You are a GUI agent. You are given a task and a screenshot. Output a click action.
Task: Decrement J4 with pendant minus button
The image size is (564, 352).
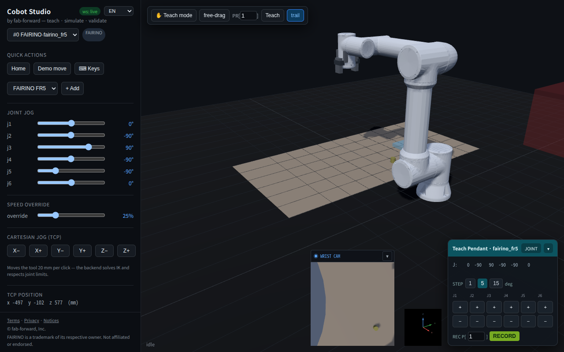511,321
